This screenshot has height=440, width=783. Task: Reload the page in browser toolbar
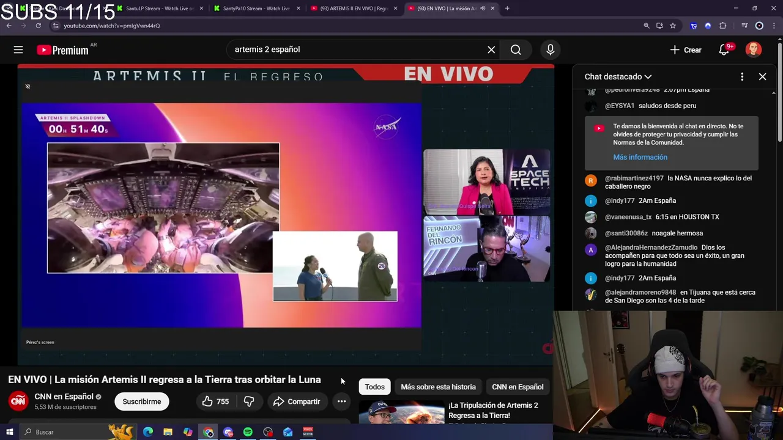coord(38,26)
